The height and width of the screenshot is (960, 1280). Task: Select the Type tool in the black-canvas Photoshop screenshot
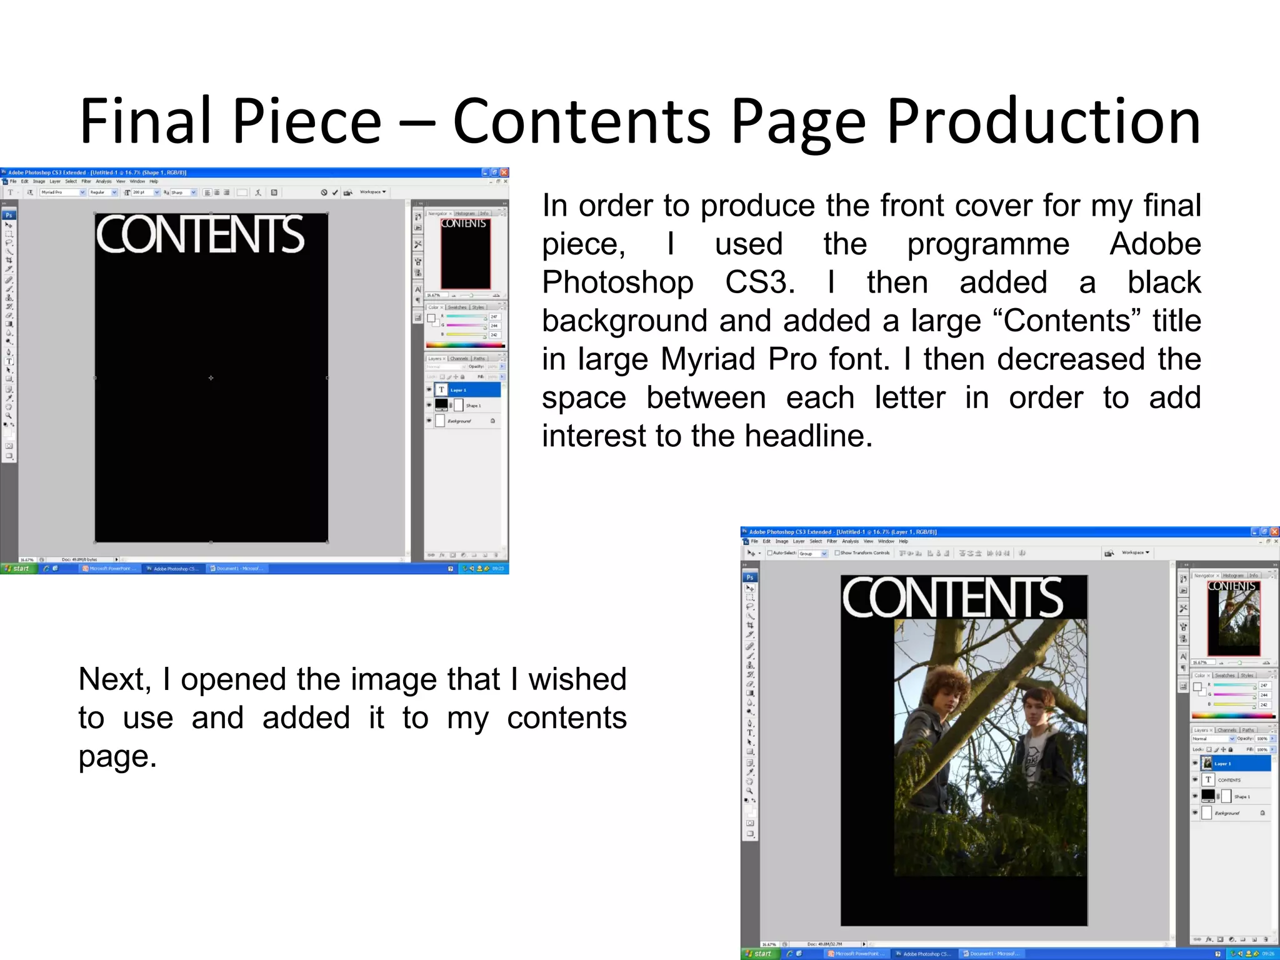point(9,361)
